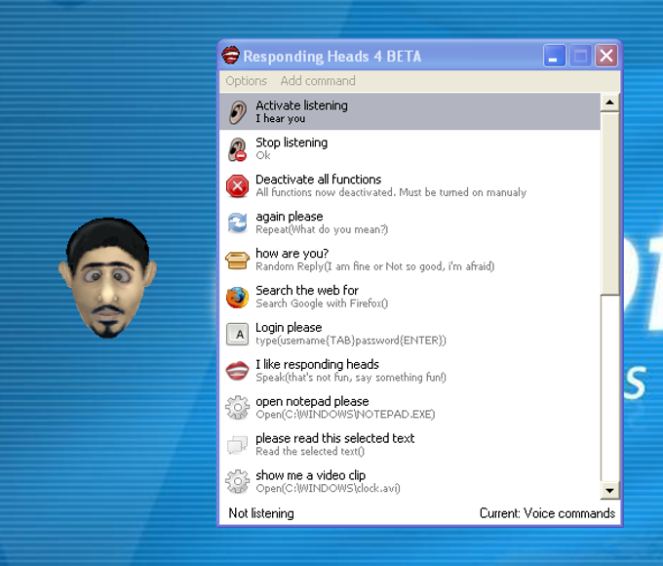Click the animated head character on the desktop
The height and width of the screenshot is (566, 663).
point(107,278)
